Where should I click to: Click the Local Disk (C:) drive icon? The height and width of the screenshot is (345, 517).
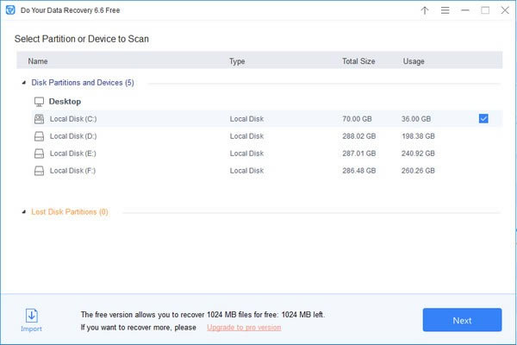[39, 119]
